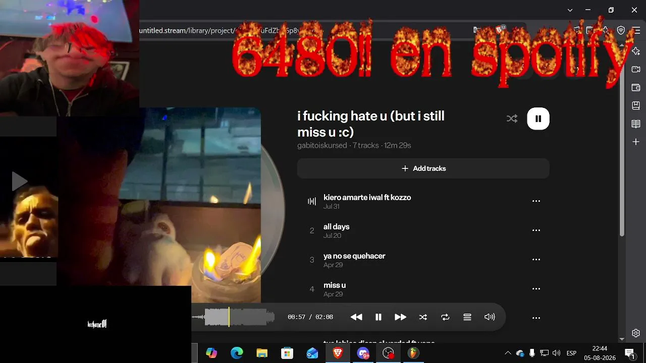
Task: Click the Add tracks button
Action: pyautogui.click(x=423, y=168)
